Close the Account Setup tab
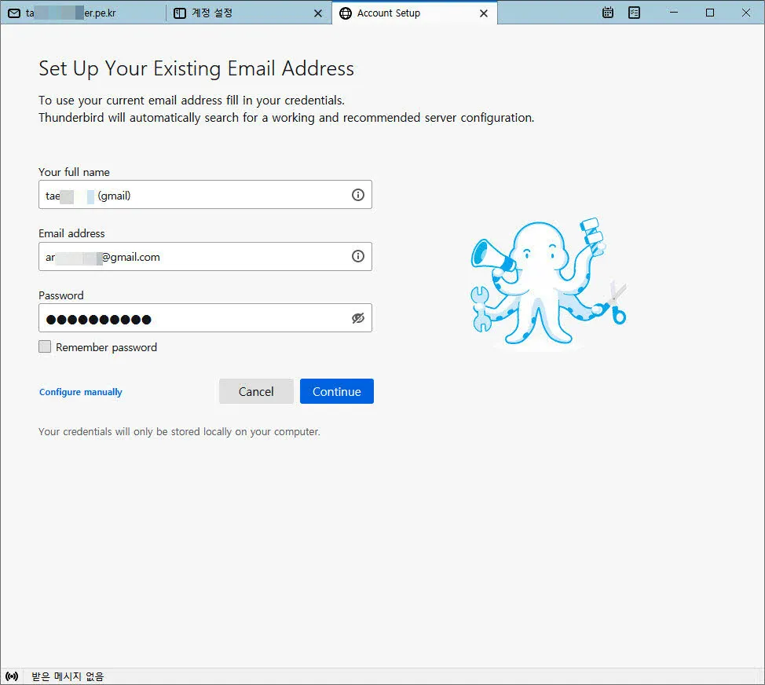This screenshot has width=765, height=685. point(484,13)
